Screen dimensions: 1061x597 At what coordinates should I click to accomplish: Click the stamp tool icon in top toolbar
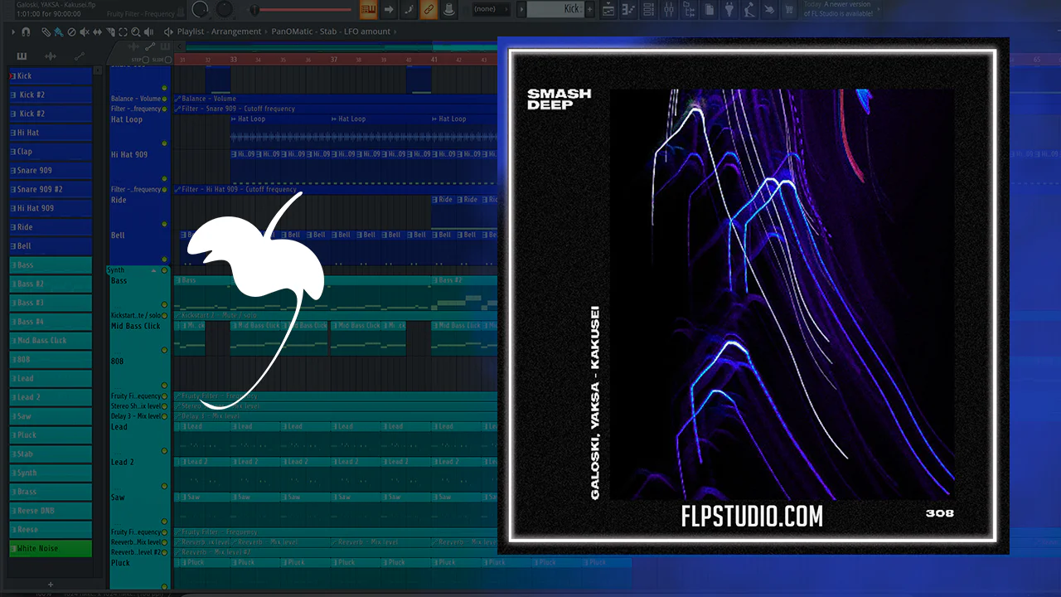[x=448, y=9]
